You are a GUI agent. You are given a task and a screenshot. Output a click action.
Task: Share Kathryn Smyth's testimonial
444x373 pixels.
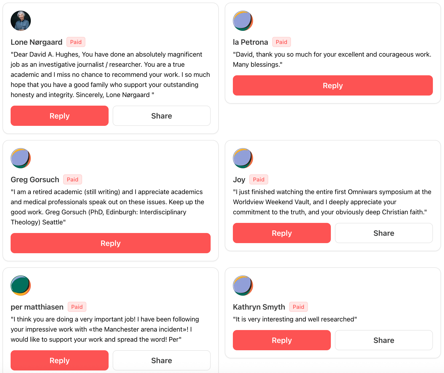[384, 340]
